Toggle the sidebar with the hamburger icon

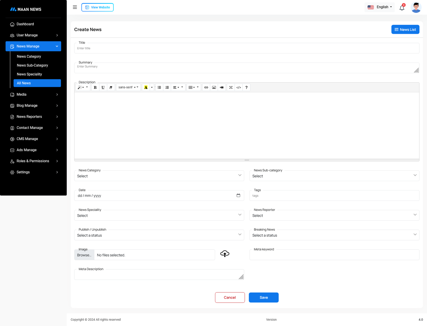click(75, 7)
